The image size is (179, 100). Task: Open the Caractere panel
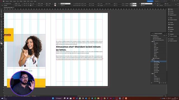tap(171, 39)
